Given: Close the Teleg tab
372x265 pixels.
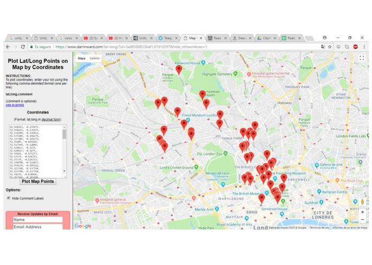Looking at the screenshot, I should (176, 38).
